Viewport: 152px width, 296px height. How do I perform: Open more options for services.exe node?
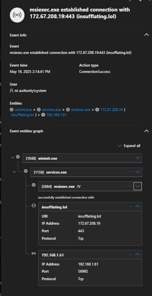129,172
